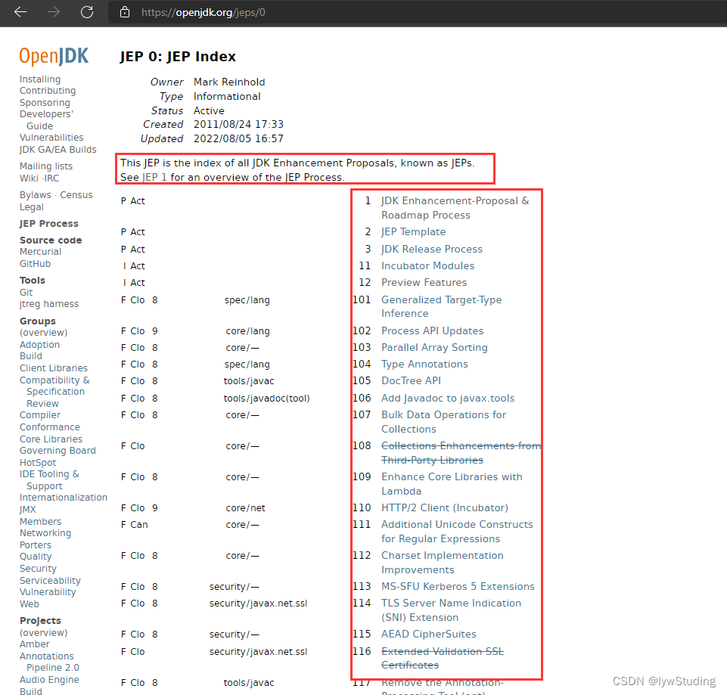Image resolution: width=727 pixels, height=695 pixels.
Task: Open the JEP Template link
Action: pos(414,232)
